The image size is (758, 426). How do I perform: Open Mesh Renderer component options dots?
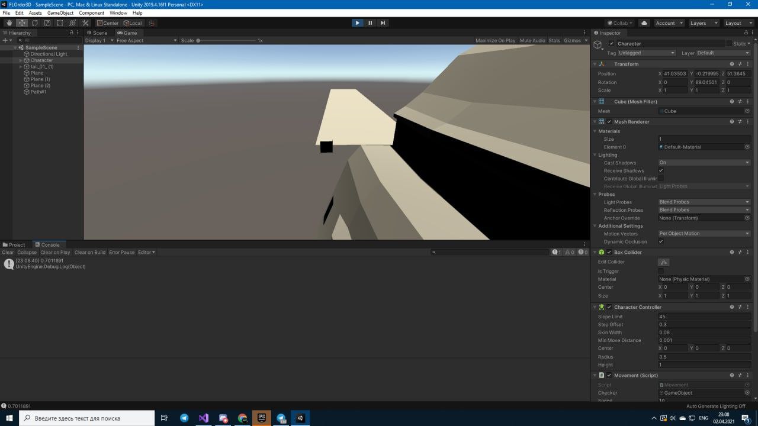point(747,122)
